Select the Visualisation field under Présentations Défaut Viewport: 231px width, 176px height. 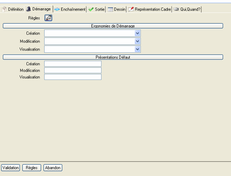click(x=73, y=77)
